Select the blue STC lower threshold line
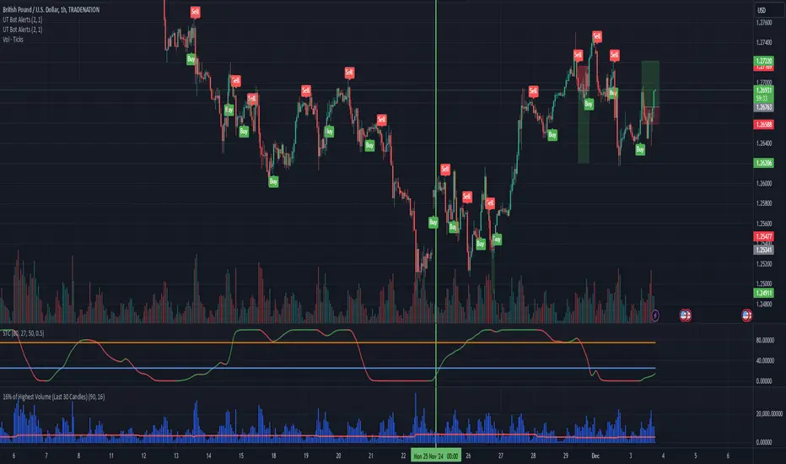786x464 pixels. click(x=327, y=368)
